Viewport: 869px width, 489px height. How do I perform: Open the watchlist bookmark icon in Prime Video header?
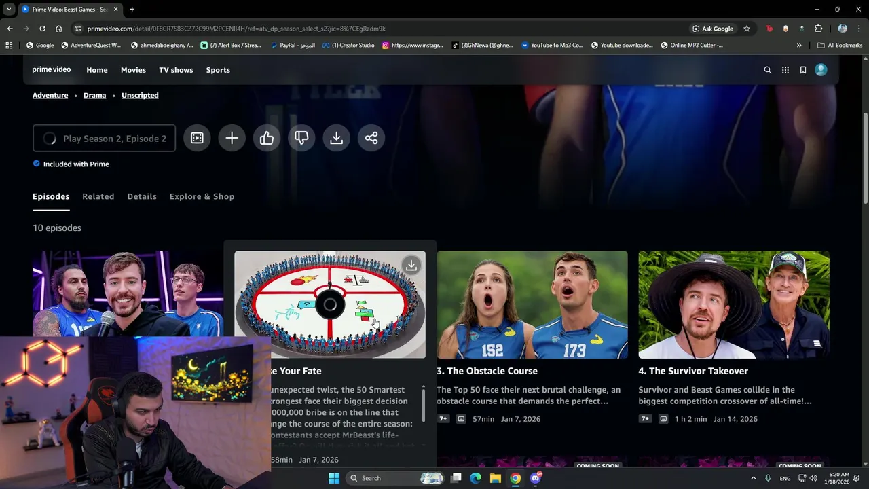tap(803, 70)
